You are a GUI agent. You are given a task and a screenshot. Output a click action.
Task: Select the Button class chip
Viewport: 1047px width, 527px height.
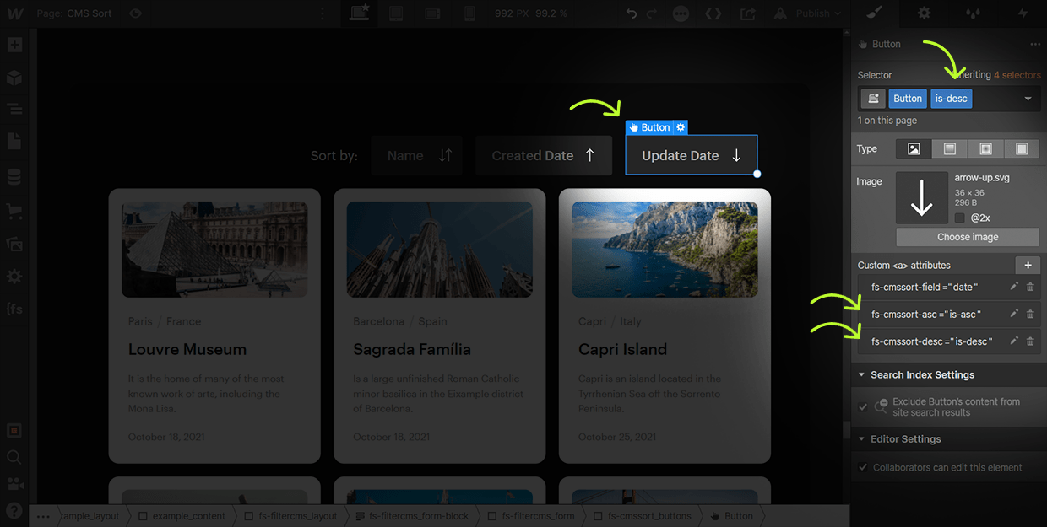pos(908,99)
